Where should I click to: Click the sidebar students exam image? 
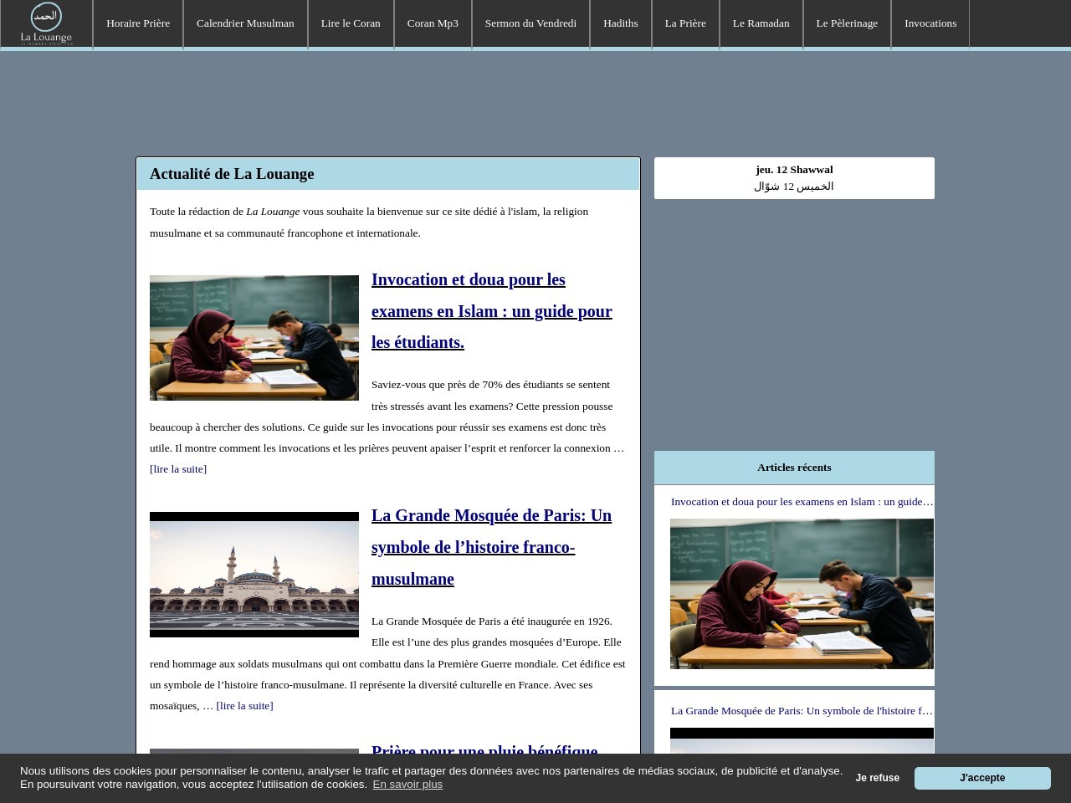802,594
